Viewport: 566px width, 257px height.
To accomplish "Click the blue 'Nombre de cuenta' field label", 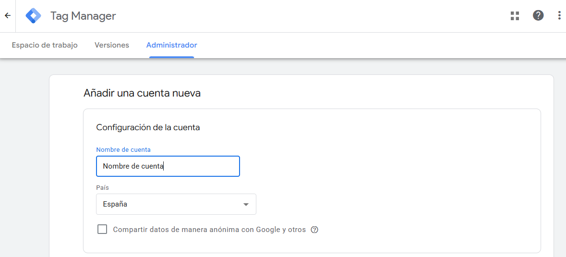I will click(x=123, y=150).
